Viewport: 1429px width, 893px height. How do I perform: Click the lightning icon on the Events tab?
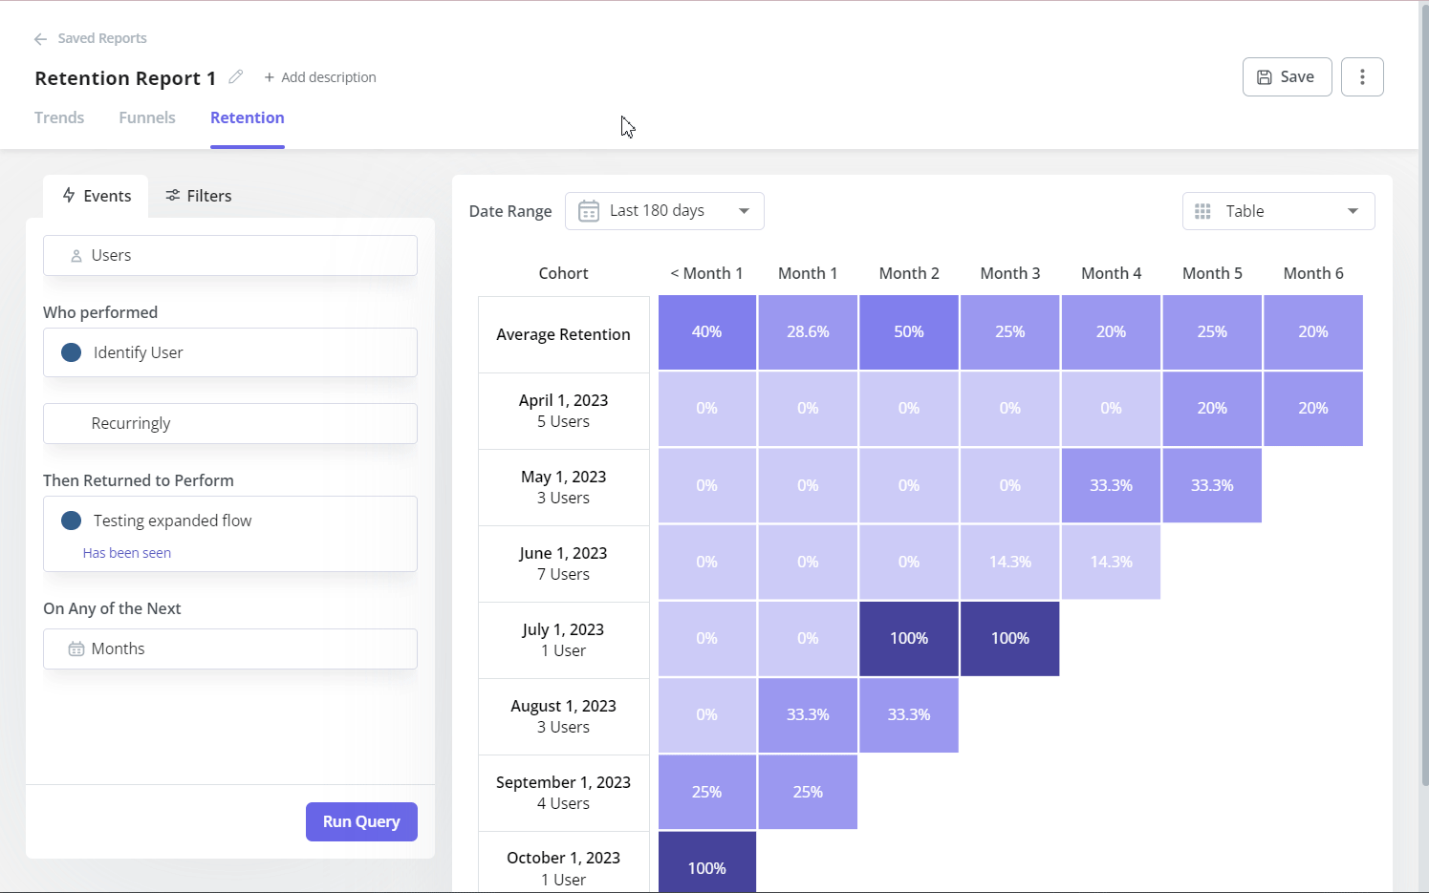coord(68,195)
